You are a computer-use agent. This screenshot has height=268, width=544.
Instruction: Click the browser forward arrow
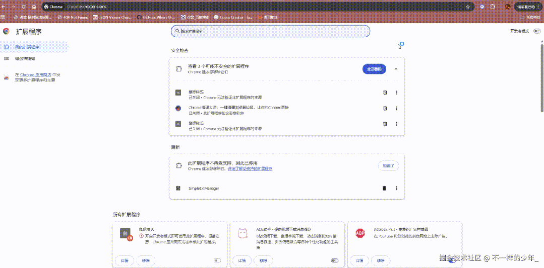click(x=13, y=7)
